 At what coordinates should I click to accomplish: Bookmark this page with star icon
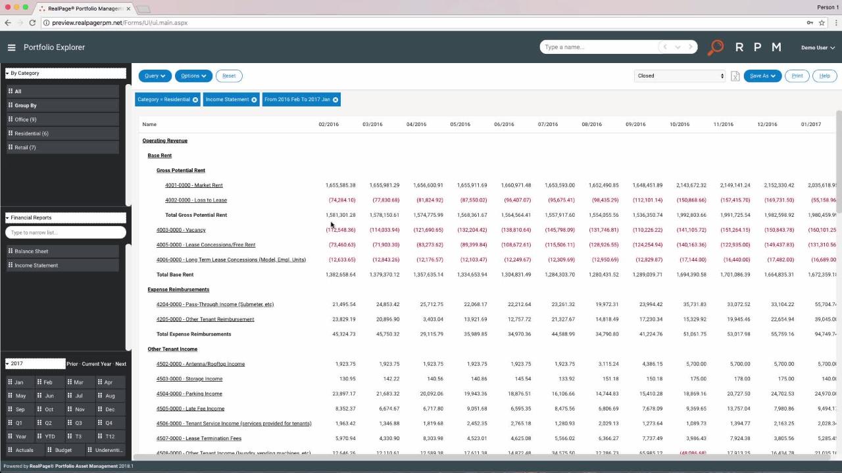tap(822, 22)
